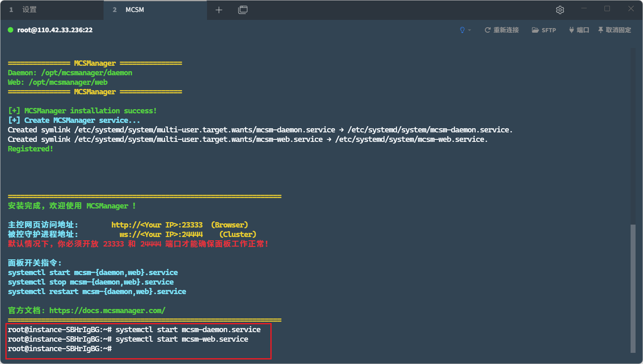Click the entered 'systemctl start mcsm-web.service' command
This screenshot has width=643, height=364.
pos(182,339)
